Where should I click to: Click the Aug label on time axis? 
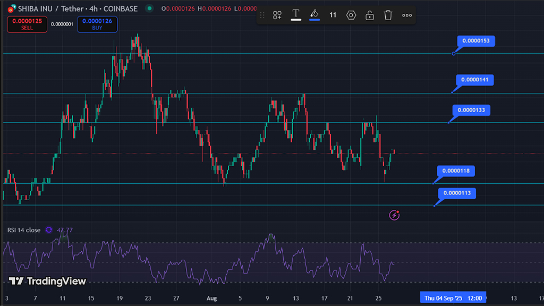[211, 299]
